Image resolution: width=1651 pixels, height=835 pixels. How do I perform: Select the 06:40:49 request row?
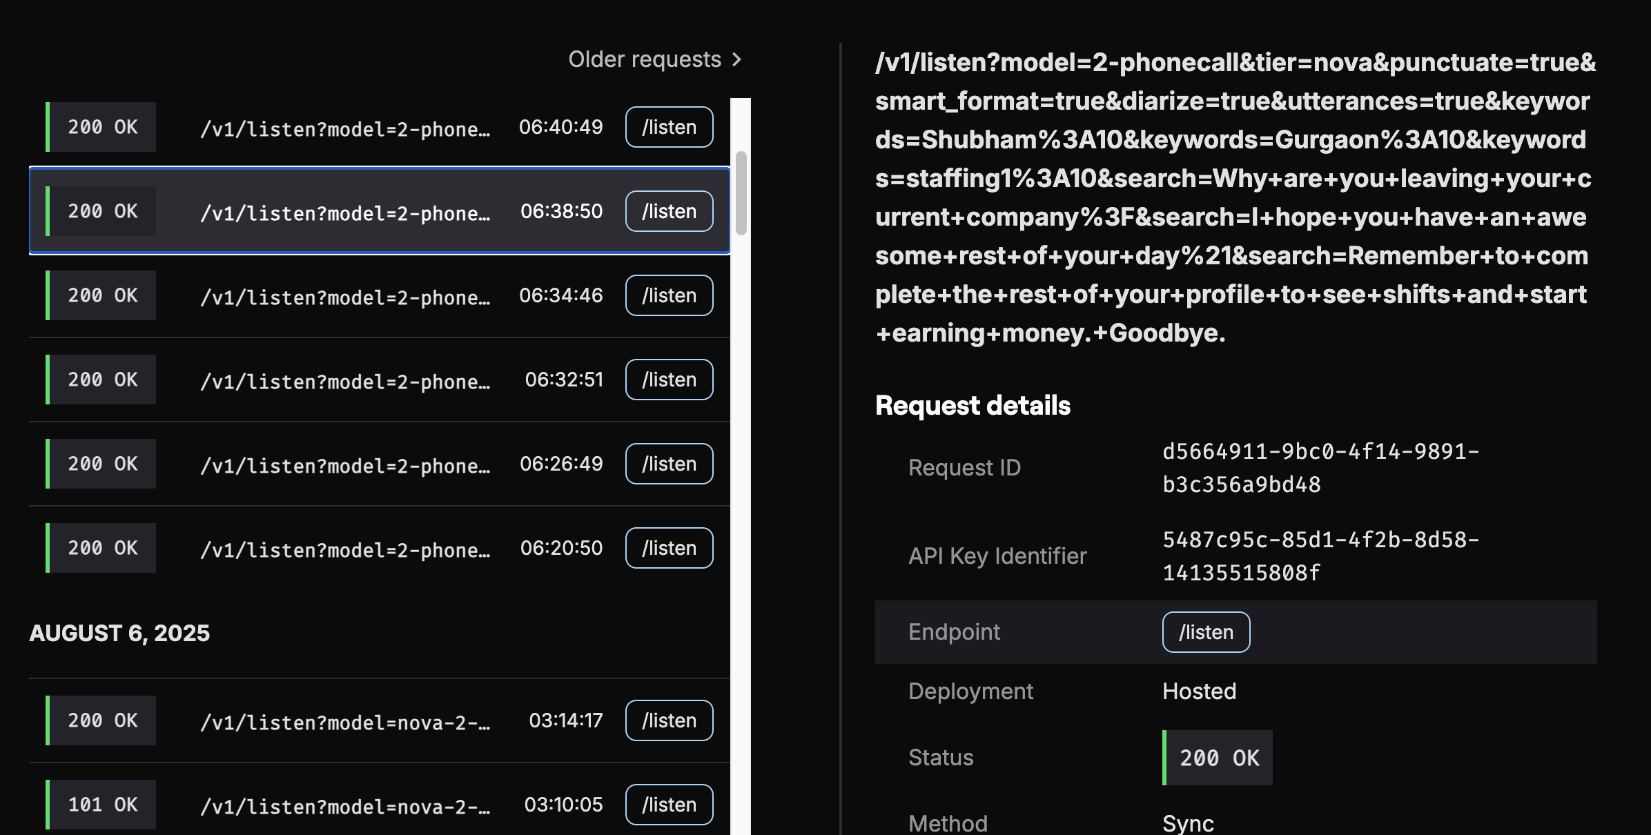pos(345,128)
